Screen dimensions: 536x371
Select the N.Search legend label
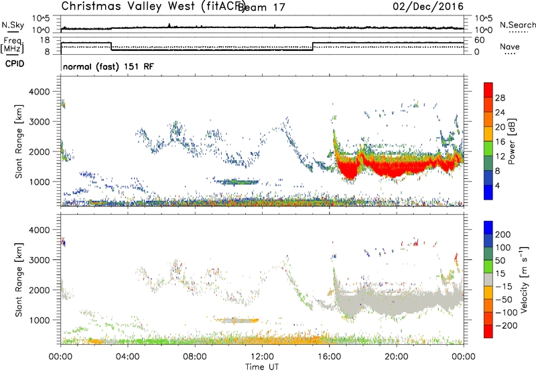point(517,25)
